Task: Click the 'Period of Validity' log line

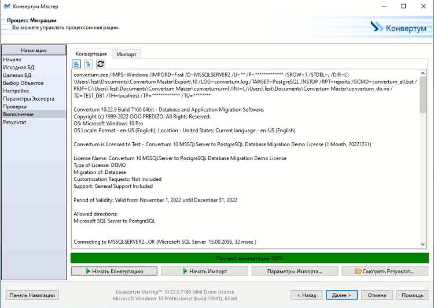Action: pyautogui.click(x=155, y=200)
